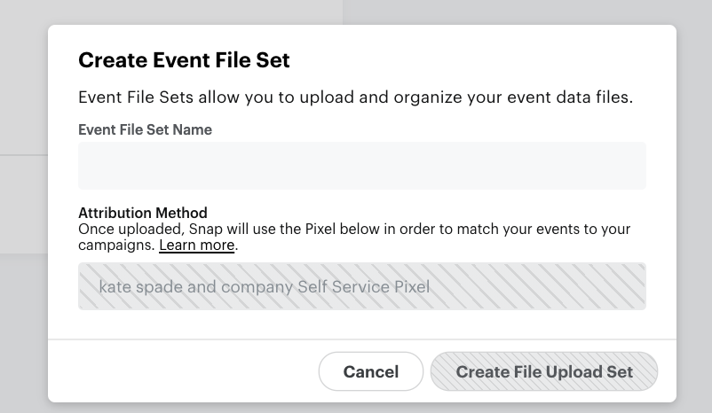Click the disabled Self Service Pixel field
Viewport: 712px width, 413px height.
(x=361, y=286)
